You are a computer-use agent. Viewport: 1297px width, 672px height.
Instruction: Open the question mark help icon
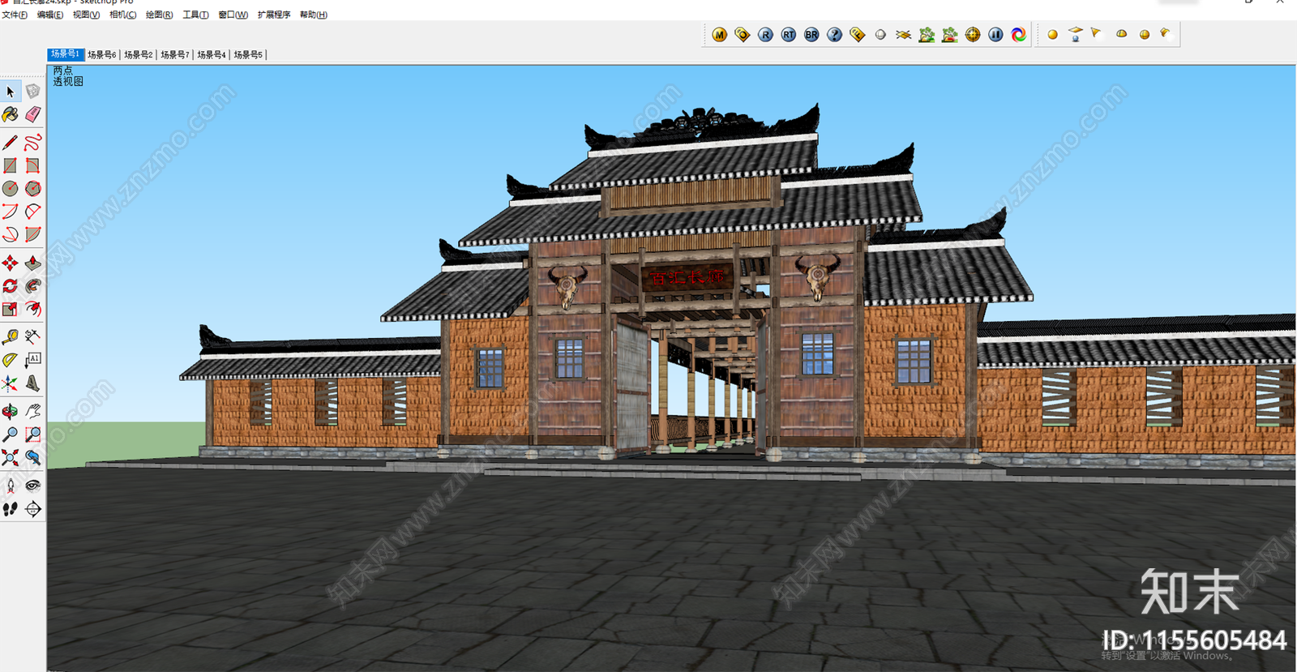(x=834, y=35)
